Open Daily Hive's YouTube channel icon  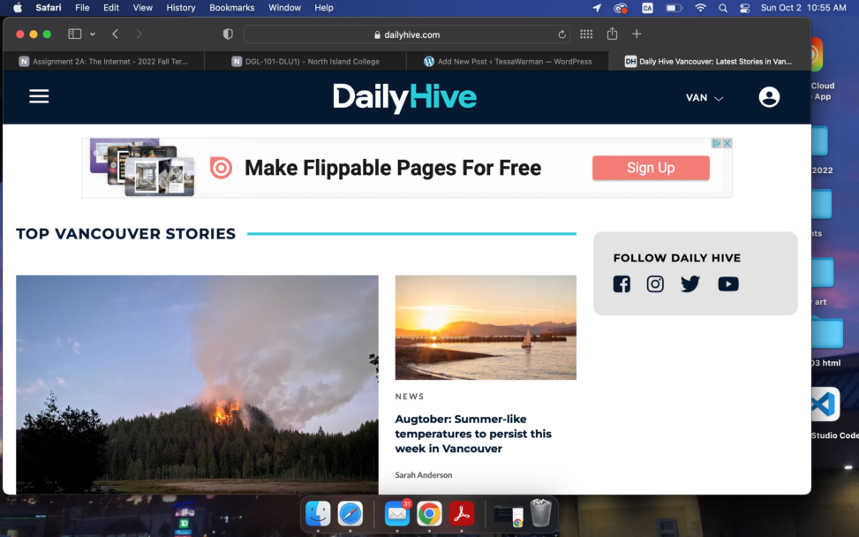coord(728,284)
